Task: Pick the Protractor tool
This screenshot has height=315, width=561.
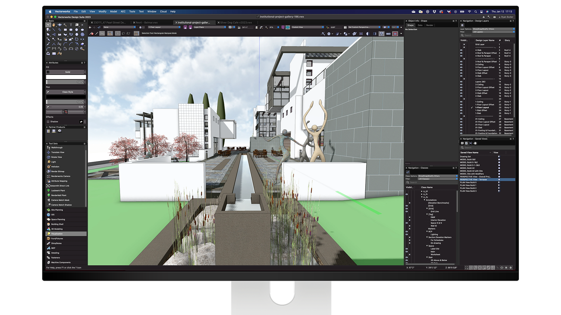Action: click(x=48, y=53)
